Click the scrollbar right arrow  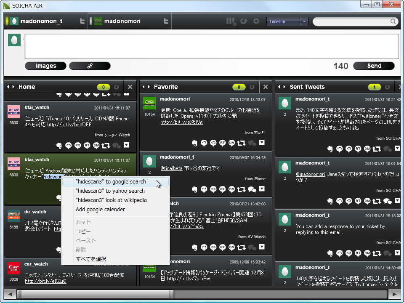click(394, 294)
